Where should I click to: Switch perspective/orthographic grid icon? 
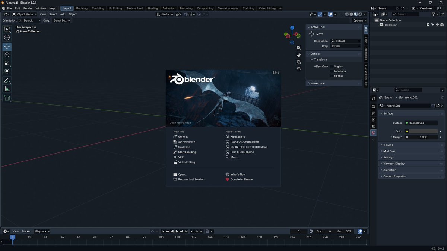(299, 69)
